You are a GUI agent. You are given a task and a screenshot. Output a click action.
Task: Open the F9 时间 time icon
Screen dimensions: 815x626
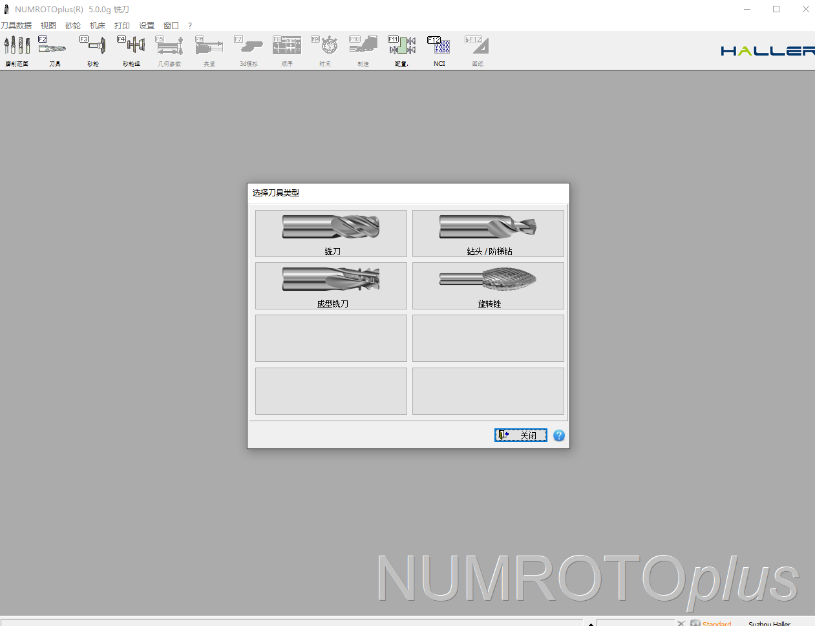point(325,51)
